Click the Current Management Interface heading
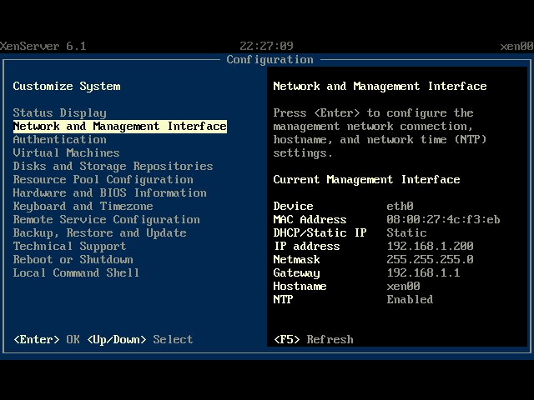Image resolution: width=534 pixels, height=400 pixels. point(367,179)
